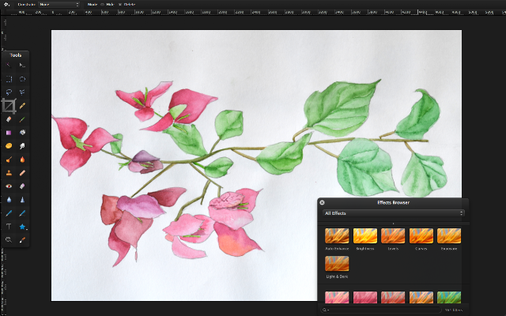Select the Crop tool in Tools palette
Image resolution: width=506 pixels, height=316 pixels.
pyautogui.click(x=9, y=106)
